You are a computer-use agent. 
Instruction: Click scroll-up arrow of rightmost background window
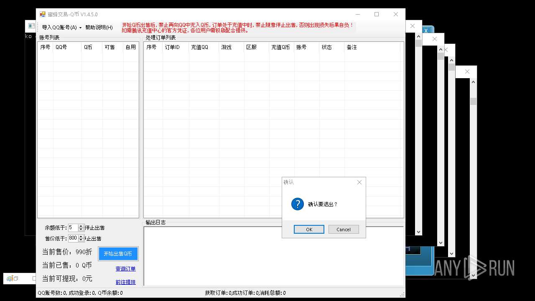click(x=473, y=82)
